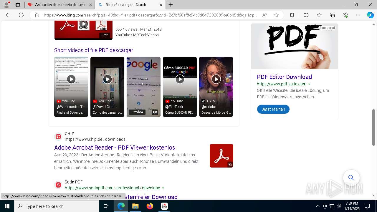The image size is (377, 212).
Task: Open the Windows Start menu
Action: (x=7, y=206)
